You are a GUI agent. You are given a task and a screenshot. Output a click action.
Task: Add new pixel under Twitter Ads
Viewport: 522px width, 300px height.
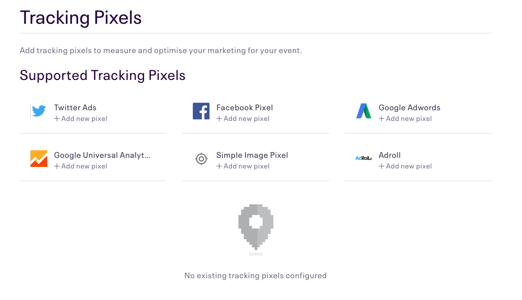pos(81,119)
